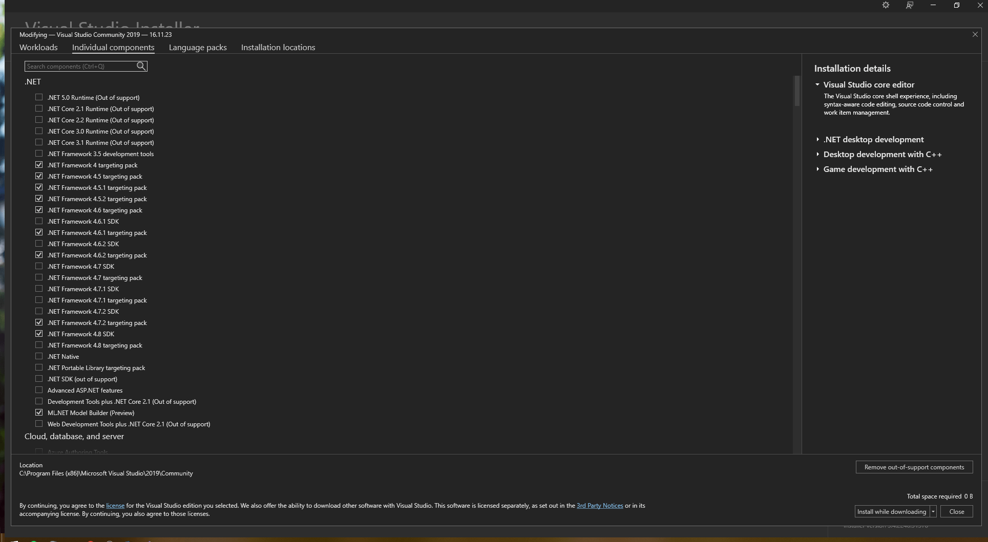This screenshot has height=542, width=988.
Task: Open installer settings gear icon
Action: pyautogui.click(x=886, y=5)
